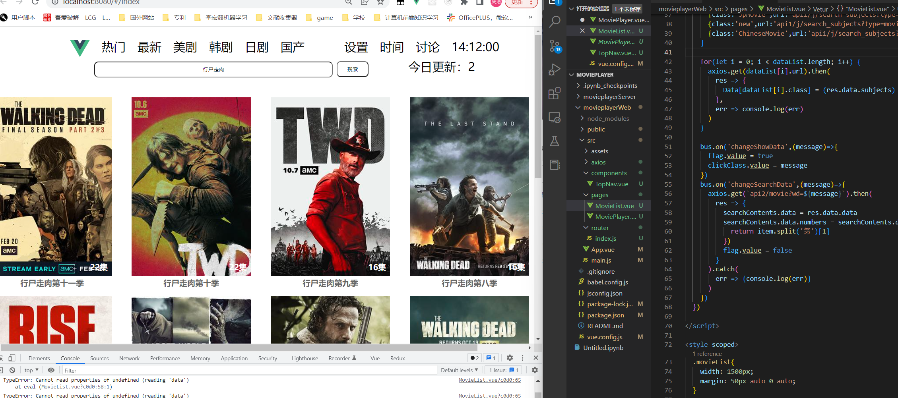Image resolution: width=898 pixels, height=398 pixels.
Task: Click the Vue devtools extension icon in Chrome toolbar
Action: 416,2
